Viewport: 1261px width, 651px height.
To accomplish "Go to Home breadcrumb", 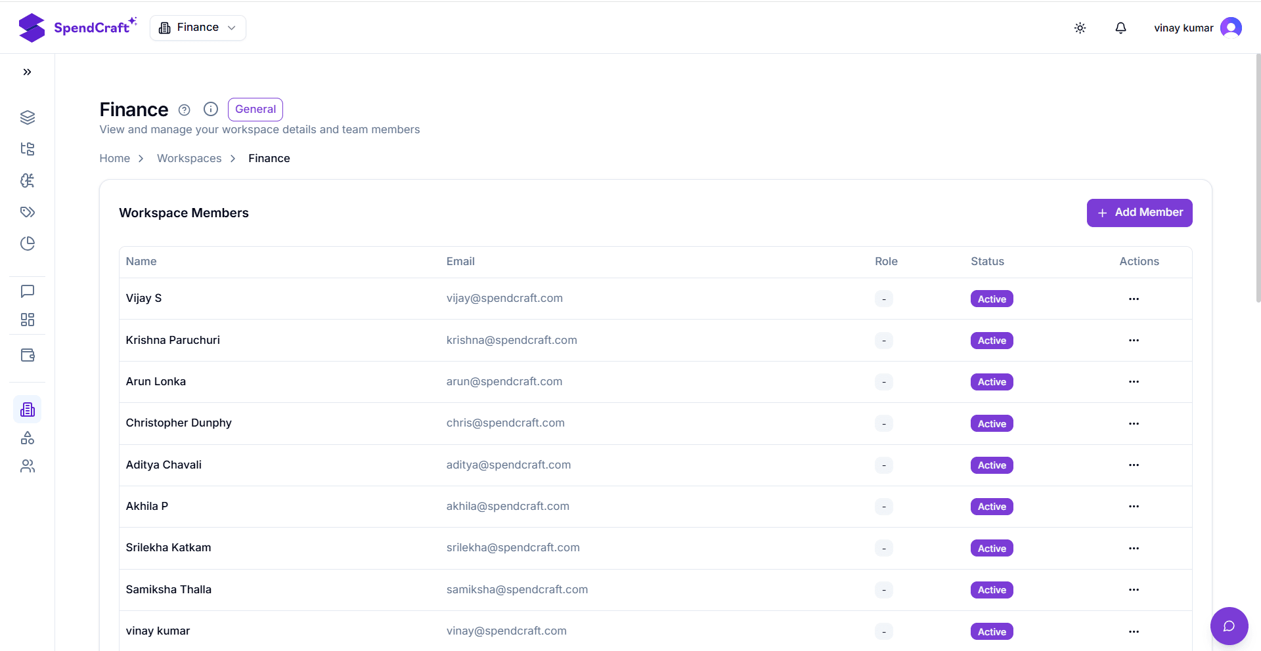I will [x=114, y=158].
